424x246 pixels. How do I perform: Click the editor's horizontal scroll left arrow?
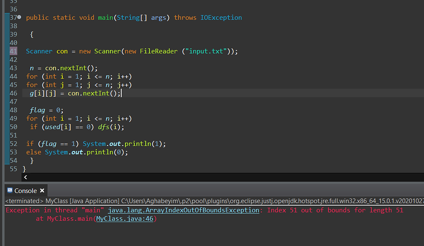click(26, 177)
